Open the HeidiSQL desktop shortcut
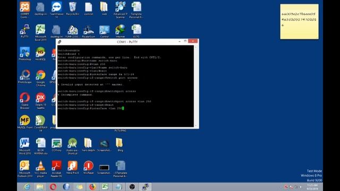This screenshot has height=191, width=340. [x=40, y=54]
